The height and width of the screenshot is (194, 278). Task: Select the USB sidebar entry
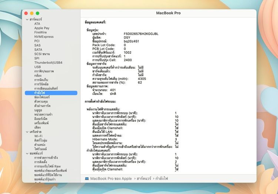click(37, 67)
